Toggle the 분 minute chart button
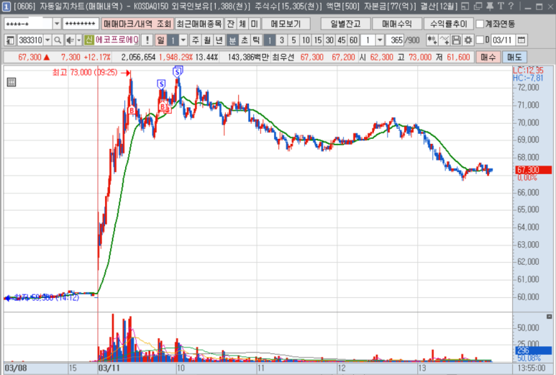Image resolution: width=556 pixels, height=375 pixels. pyautogui.click(x=232, y=40)
